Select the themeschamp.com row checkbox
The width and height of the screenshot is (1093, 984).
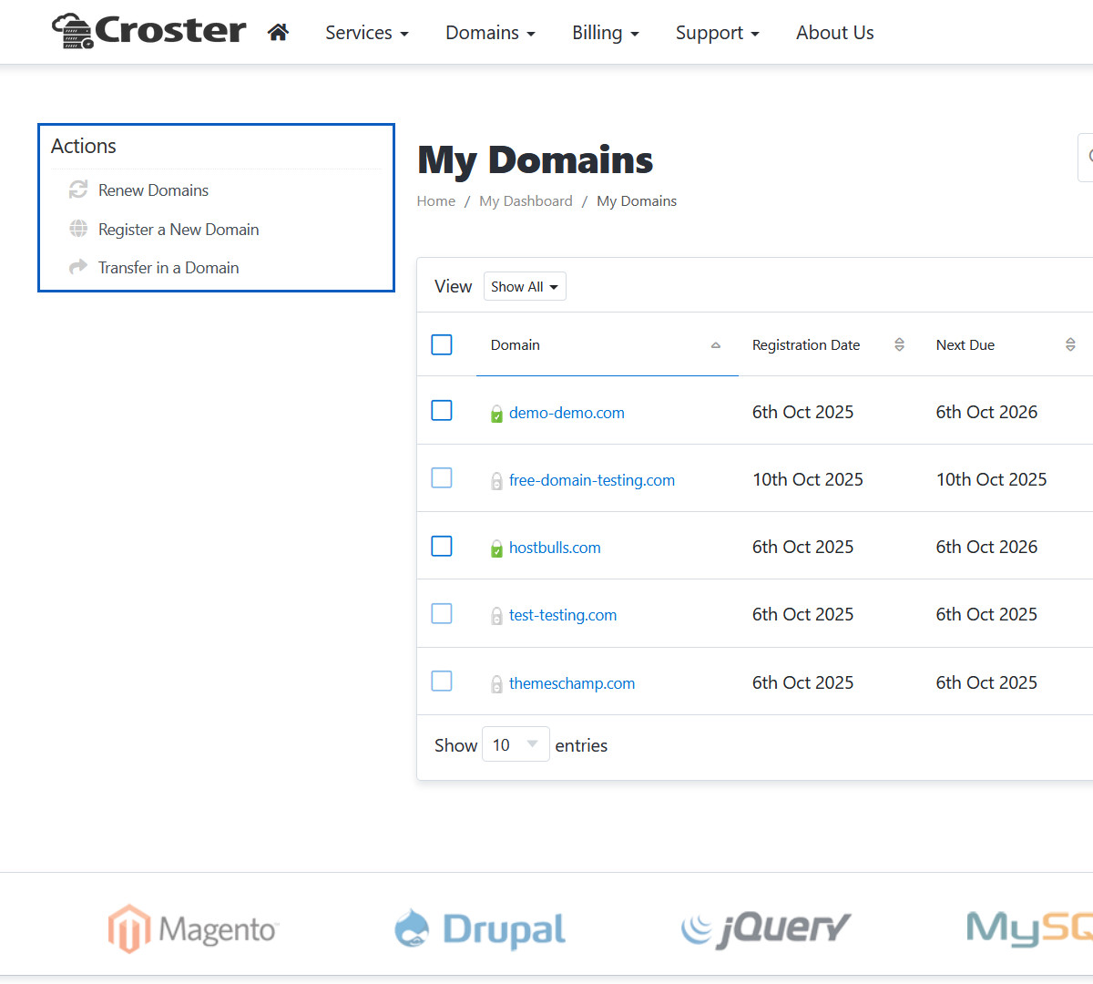[442, 681]
